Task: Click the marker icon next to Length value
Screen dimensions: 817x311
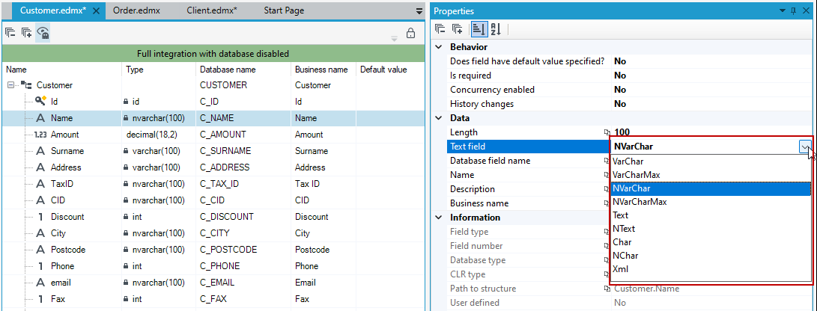Action: point(607,132)
